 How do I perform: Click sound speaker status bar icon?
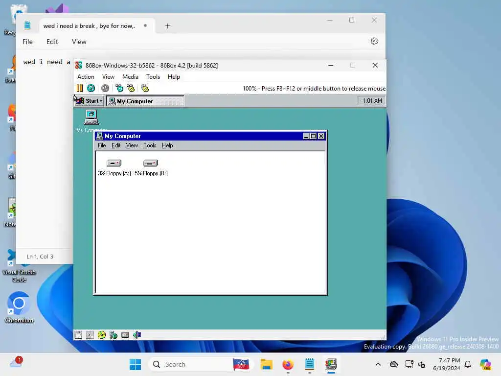[137, 335]
